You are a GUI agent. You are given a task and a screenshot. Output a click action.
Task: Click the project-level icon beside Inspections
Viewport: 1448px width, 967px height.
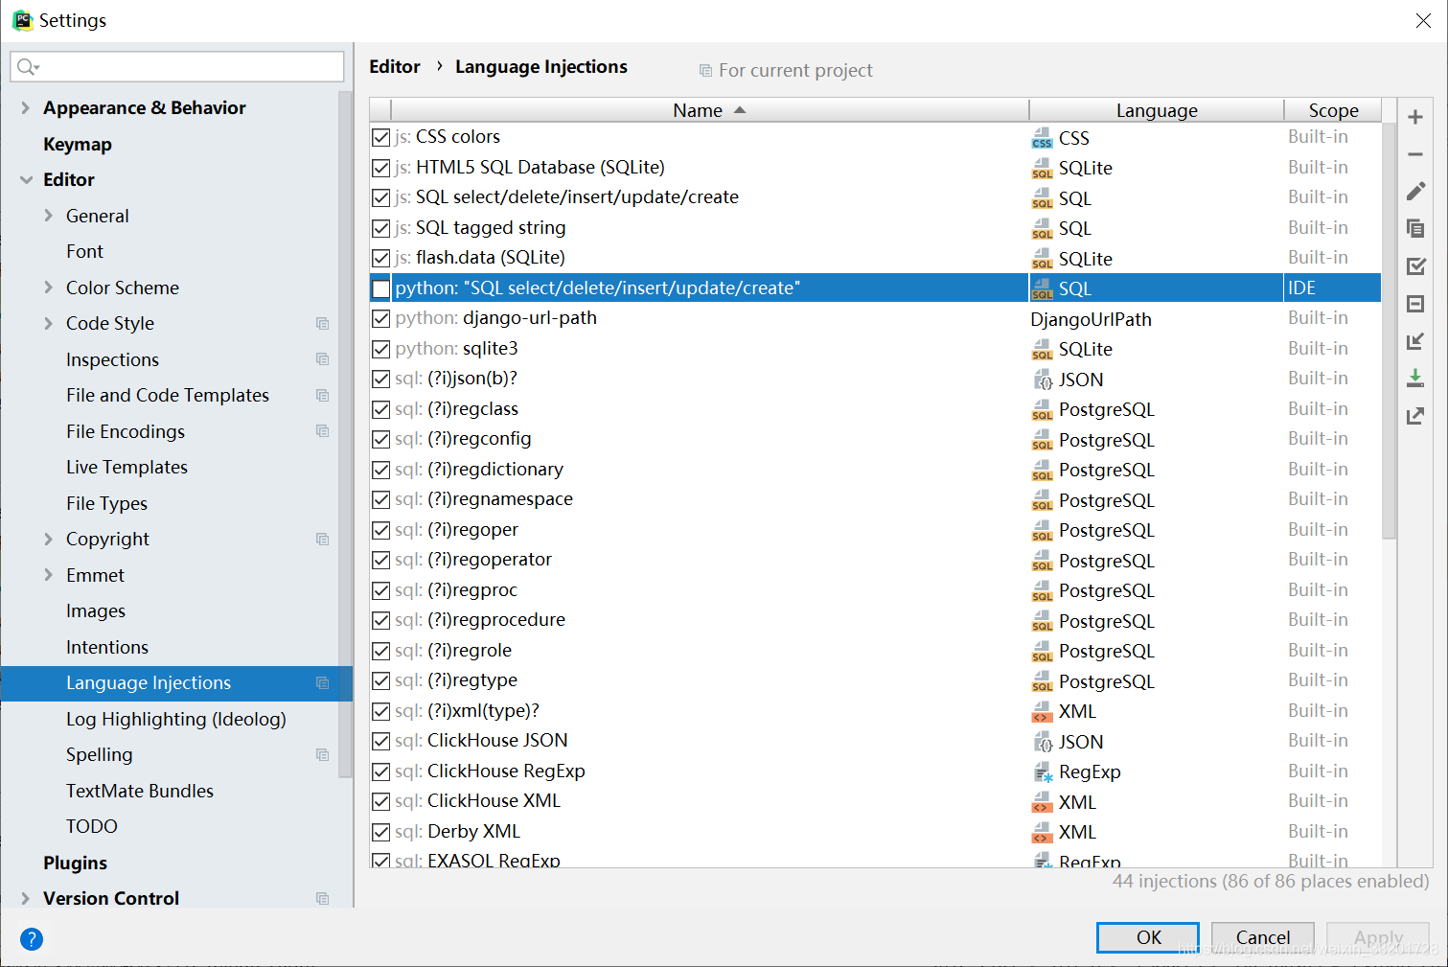tap(322, 359)
